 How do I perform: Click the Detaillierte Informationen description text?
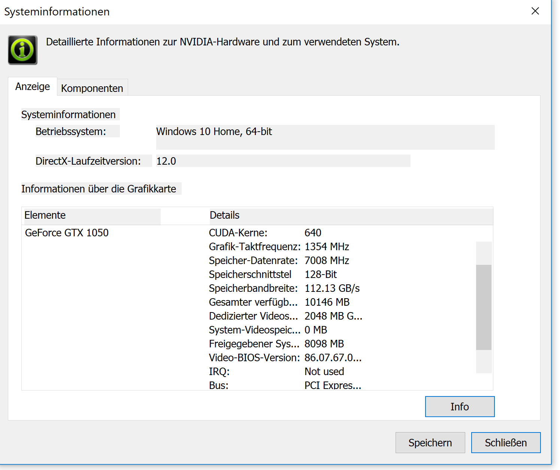coord(223,42)
